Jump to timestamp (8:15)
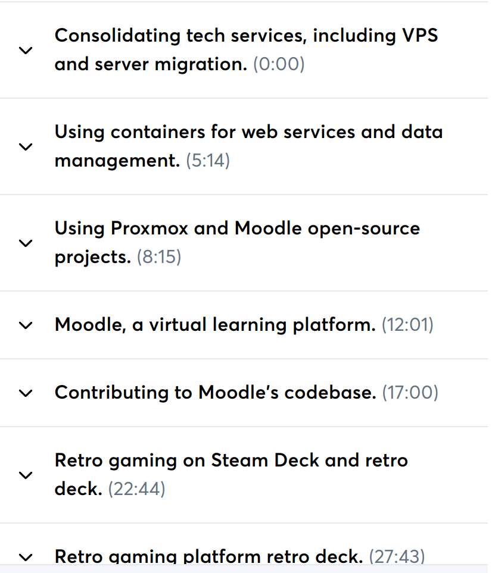The image size is (492, 573). tap(159, 257)
